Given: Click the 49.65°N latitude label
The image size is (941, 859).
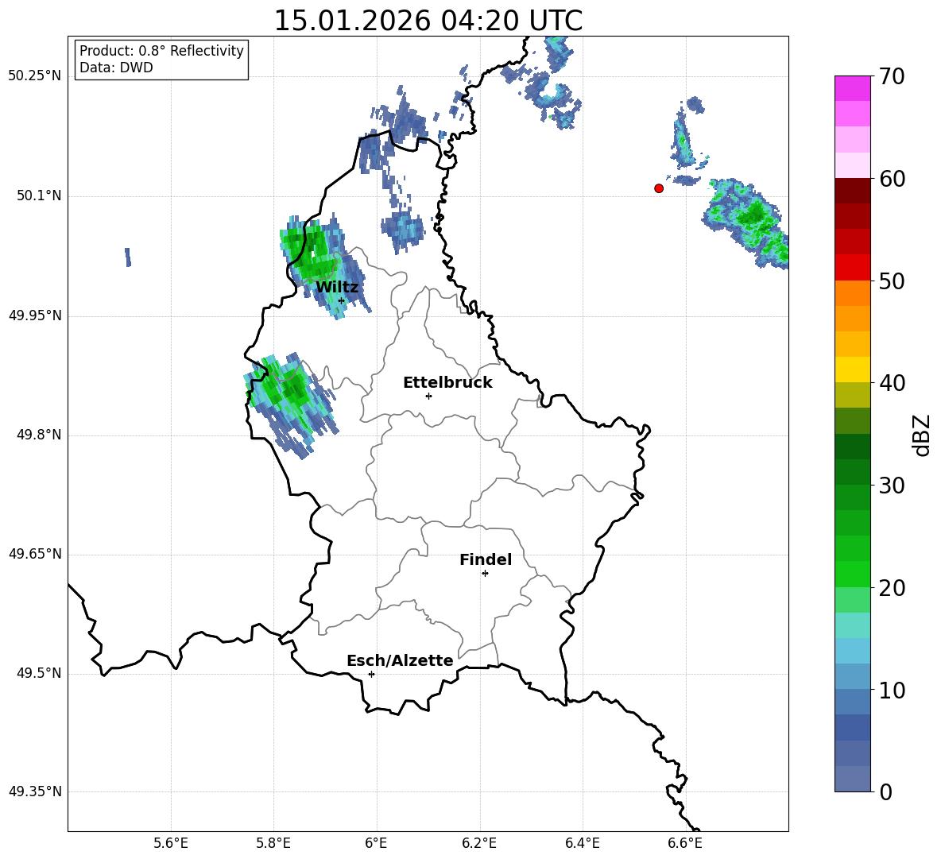Looking at the screenshot, I should tap(35, 554).
